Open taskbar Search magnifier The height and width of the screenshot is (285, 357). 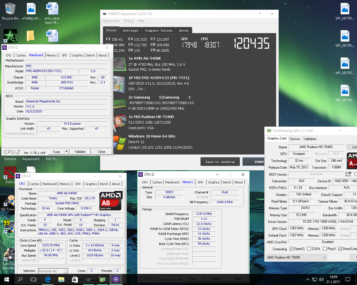tap(20, 279)
